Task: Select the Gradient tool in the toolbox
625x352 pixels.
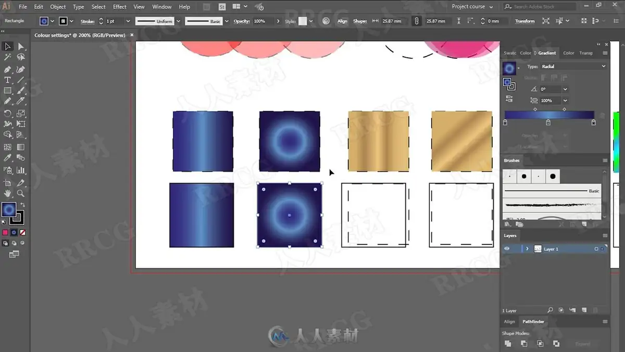Action: (21, 147)
